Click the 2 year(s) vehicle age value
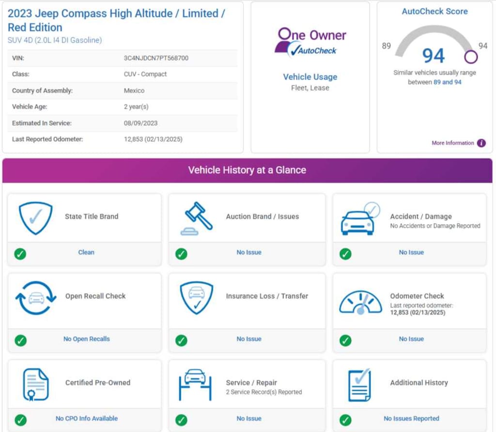The height and width of the screenshot is (432, 496). click(136, 107)
